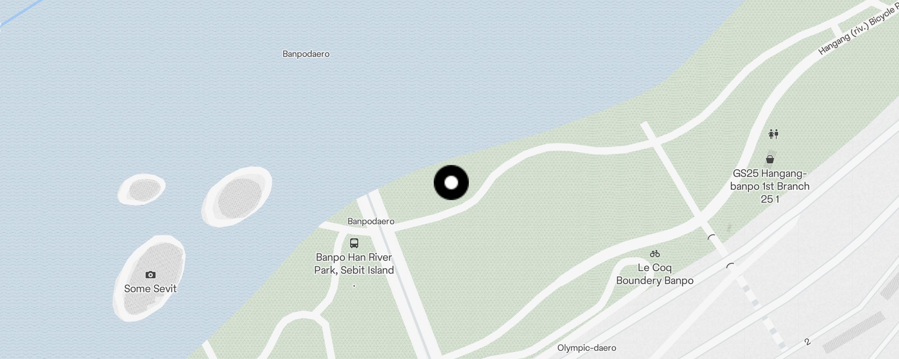Screen dimensions: 899x359
Task: Select the camera icon at Some Sevit
Action: point(151,275)
